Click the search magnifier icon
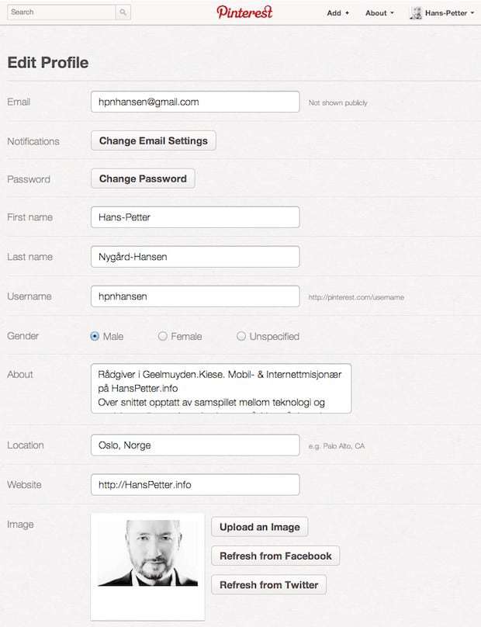481x627 pixels. [123, 12]
